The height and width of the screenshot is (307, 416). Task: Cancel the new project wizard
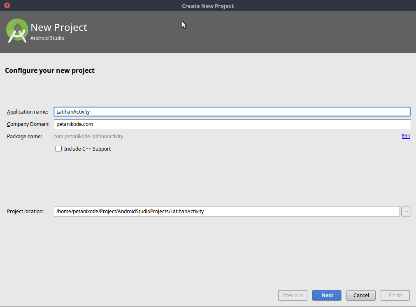360,295
